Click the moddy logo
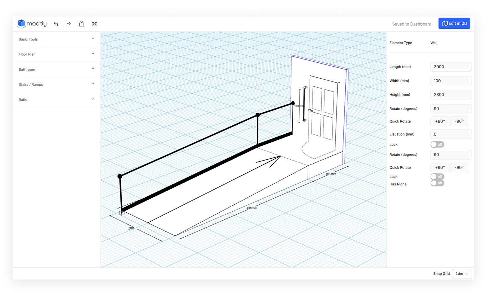This screenshot has height=300, width=487. 32,24
